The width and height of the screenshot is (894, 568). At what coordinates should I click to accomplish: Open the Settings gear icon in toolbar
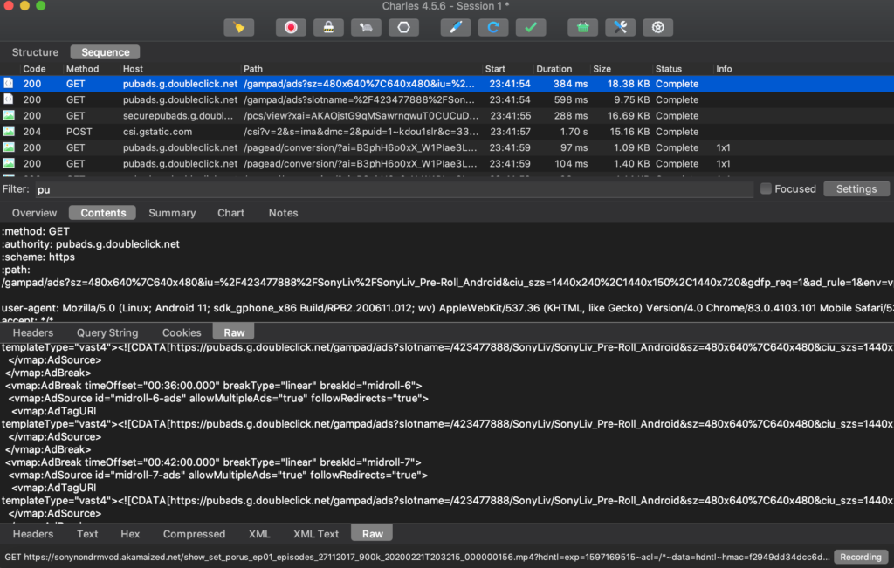tap(658, 27)
